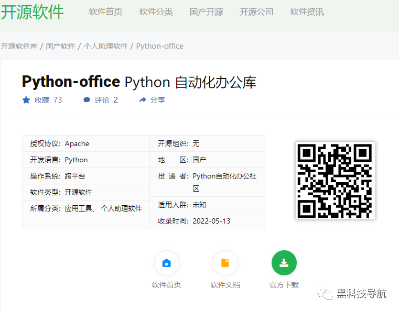Image resolution: width=399 pixels, height=311 pixels.
Task: Click the 分享 label
Action: (x=158, y=100)
